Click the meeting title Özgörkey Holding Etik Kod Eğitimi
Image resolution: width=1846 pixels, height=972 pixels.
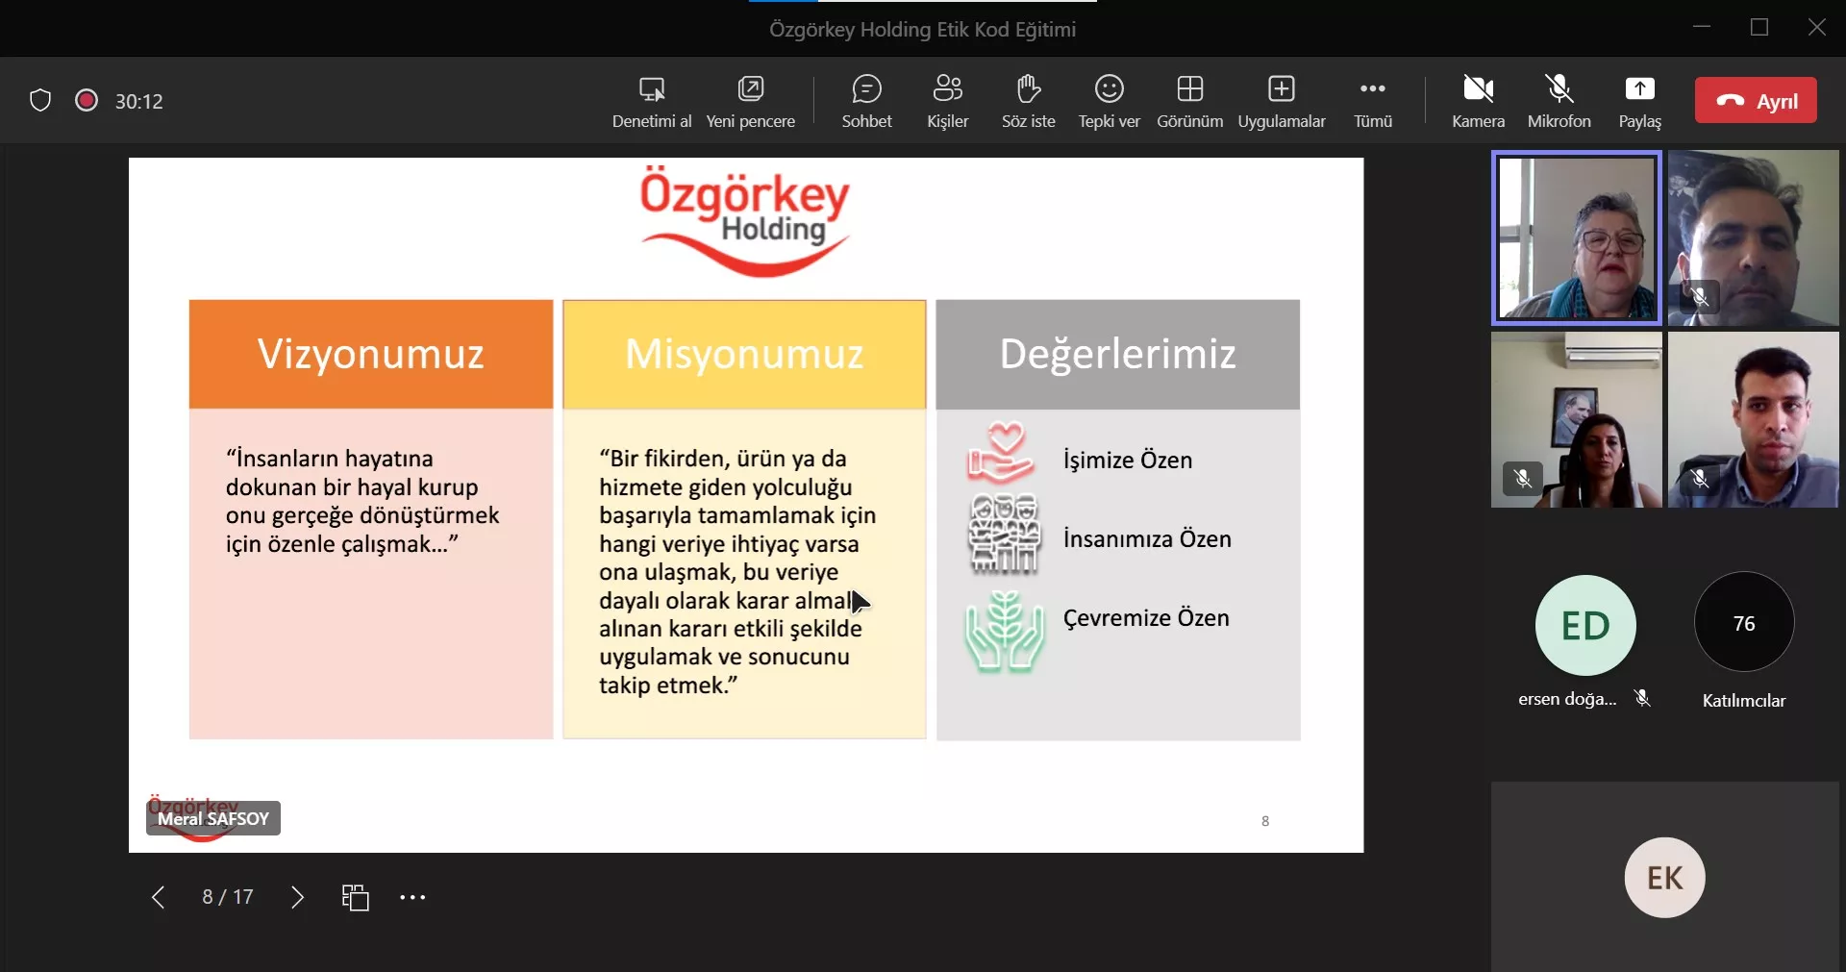922,30
